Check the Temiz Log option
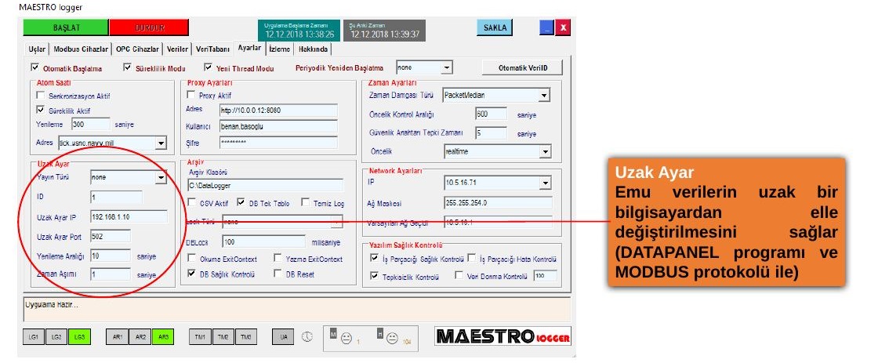Viewport: 889px width, 363px height. tap(305, 202)
